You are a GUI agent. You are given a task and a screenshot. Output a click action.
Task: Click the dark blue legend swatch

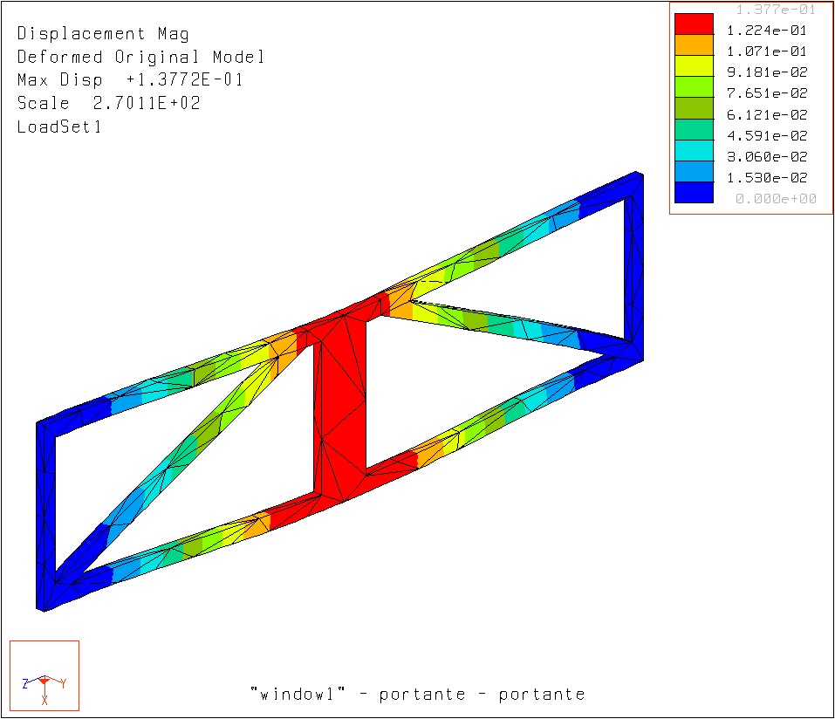(694, 192)
